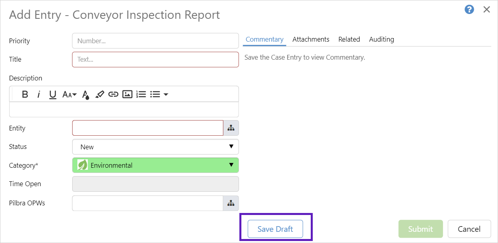498x243 pixels.
Task: Apply numbered list formatting
Action: pyautogui.click(x=141, y=94)
